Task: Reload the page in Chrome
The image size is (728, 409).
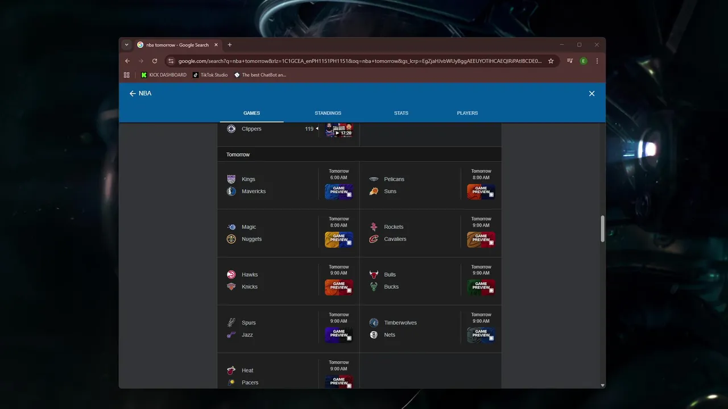Action: 154,61
